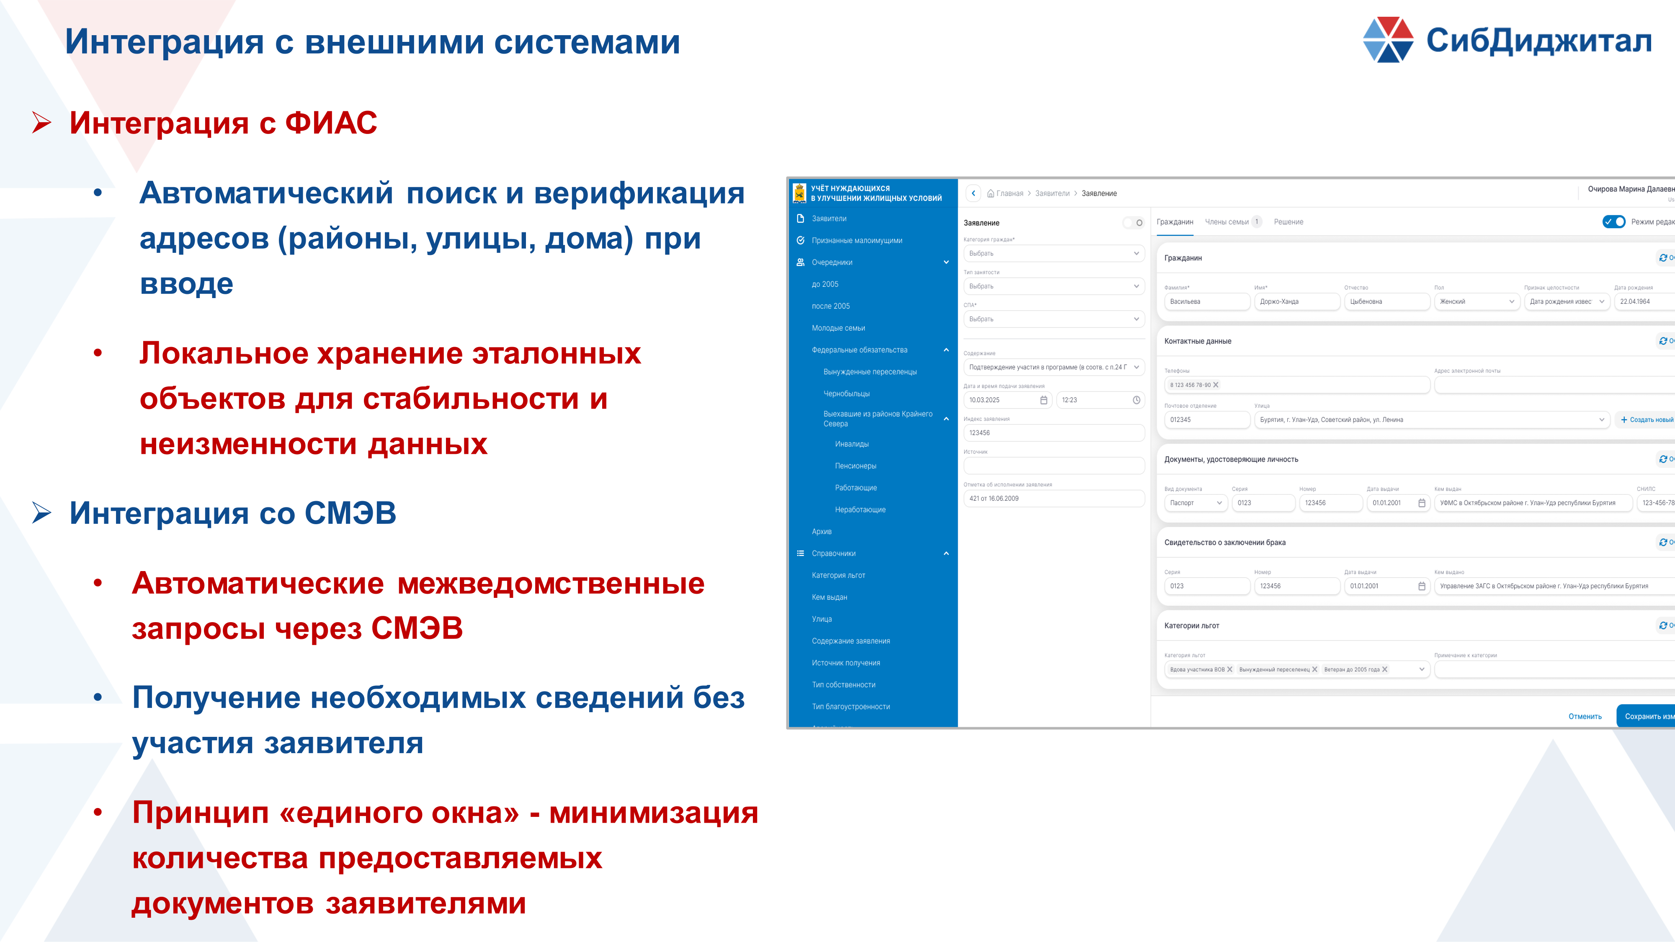The width and height of the screenshot is (1675, 942).
Task: Switch to the Решение tab
Action: (x=1288, y=222)
